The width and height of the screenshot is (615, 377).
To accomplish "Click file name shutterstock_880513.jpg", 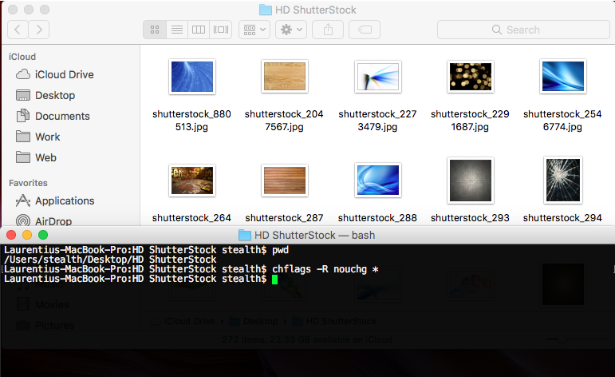I will [x=191, y=120].
